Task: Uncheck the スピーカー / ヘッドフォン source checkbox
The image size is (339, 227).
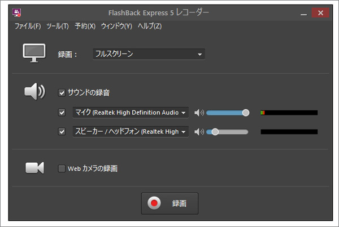Action: pos(62,131)
